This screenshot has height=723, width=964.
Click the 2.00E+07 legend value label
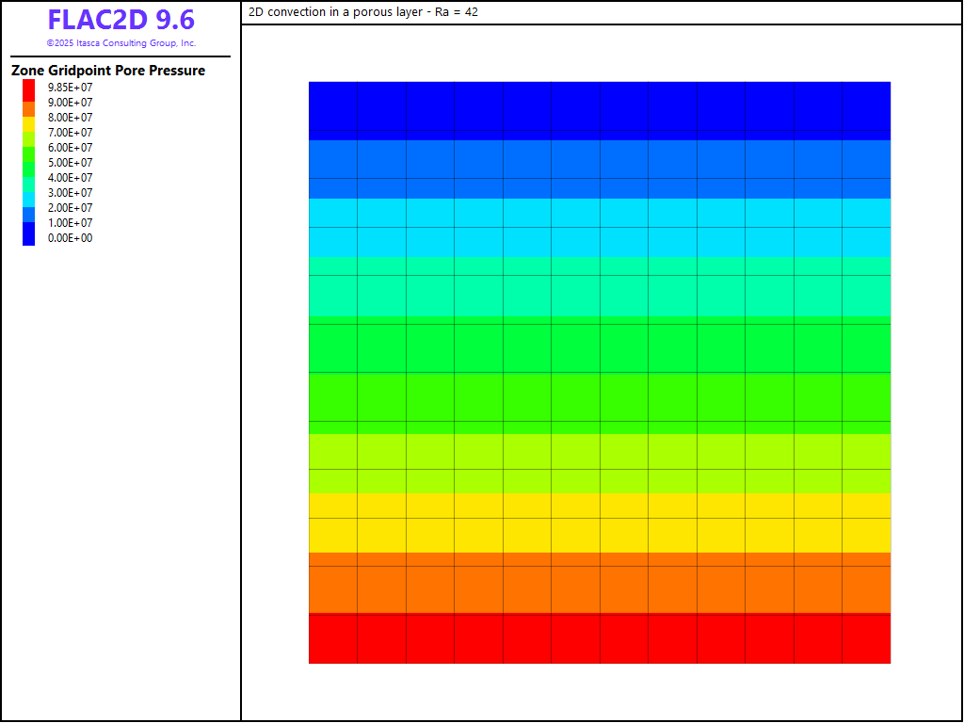tap(71, 208)
